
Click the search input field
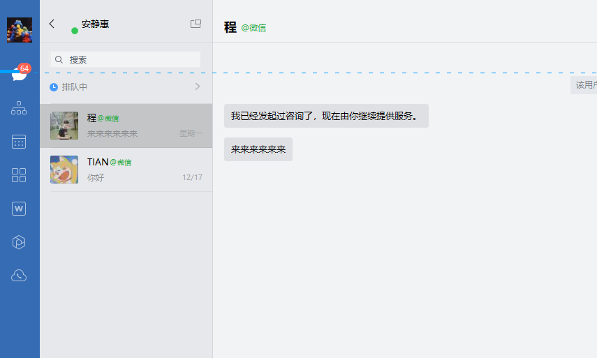[125, 59]
